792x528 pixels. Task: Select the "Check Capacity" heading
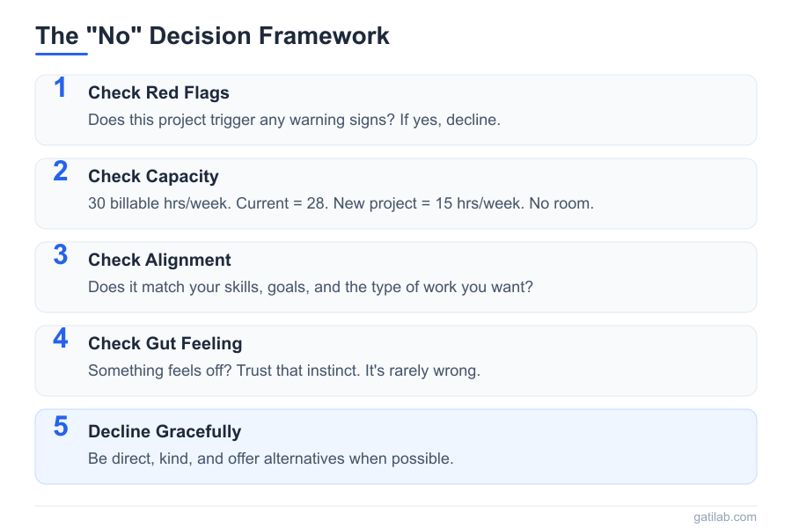point(153,177)
